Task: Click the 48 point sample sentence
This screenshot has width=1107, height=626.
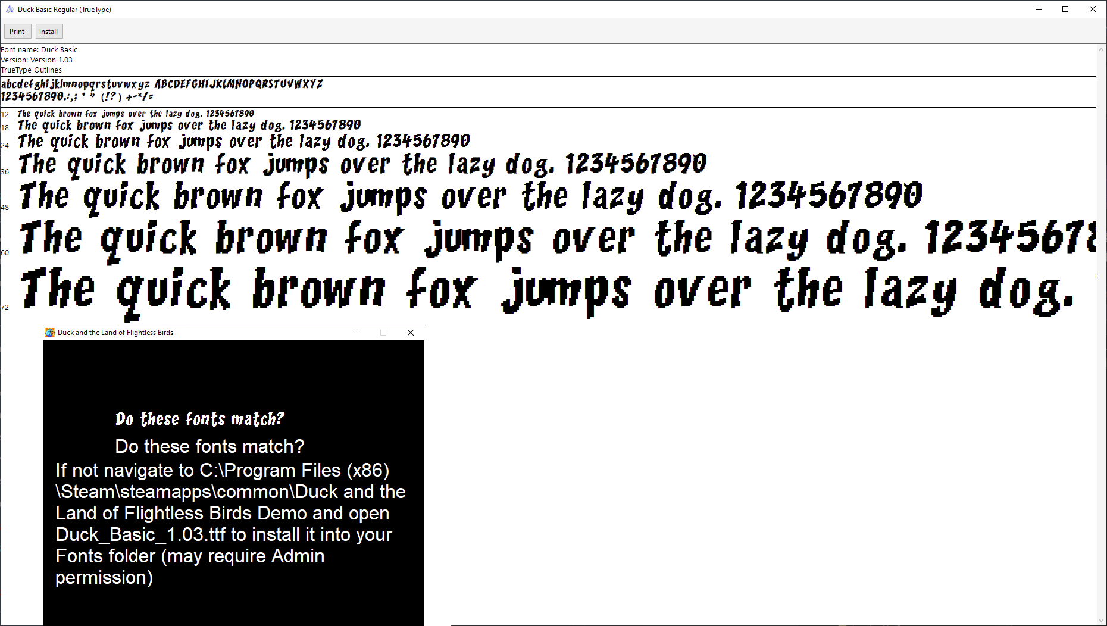Action: click(471, 198)
